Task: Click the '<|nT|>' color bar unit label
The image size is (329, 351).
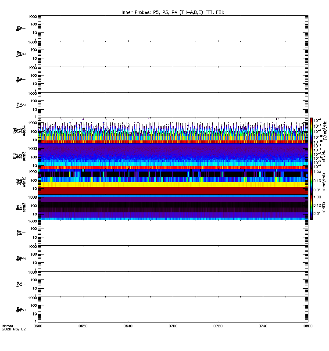Action: (324, 207)
